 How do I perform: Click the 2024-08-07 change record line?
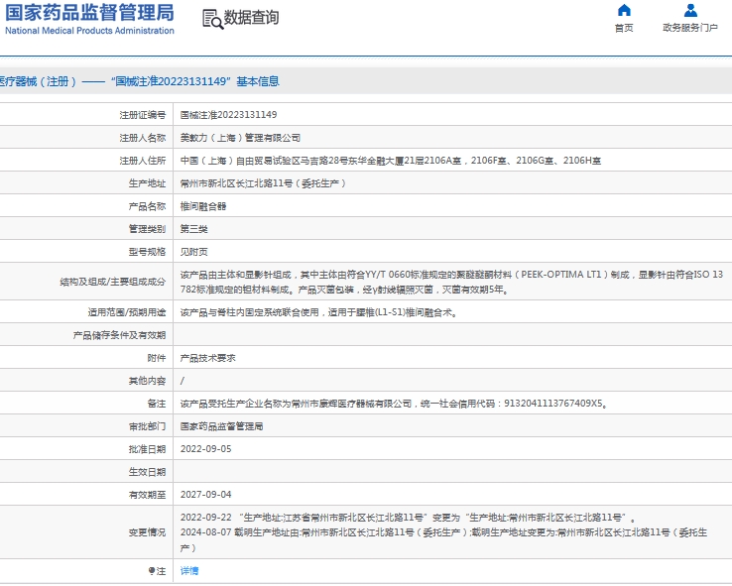pos(443,539)
